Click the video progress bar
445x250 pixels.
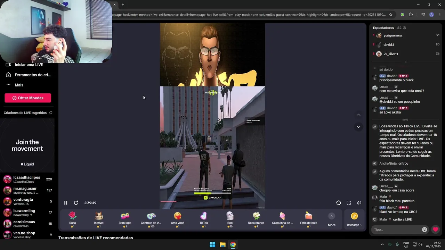pyautogui.click(x=212, y=201)
